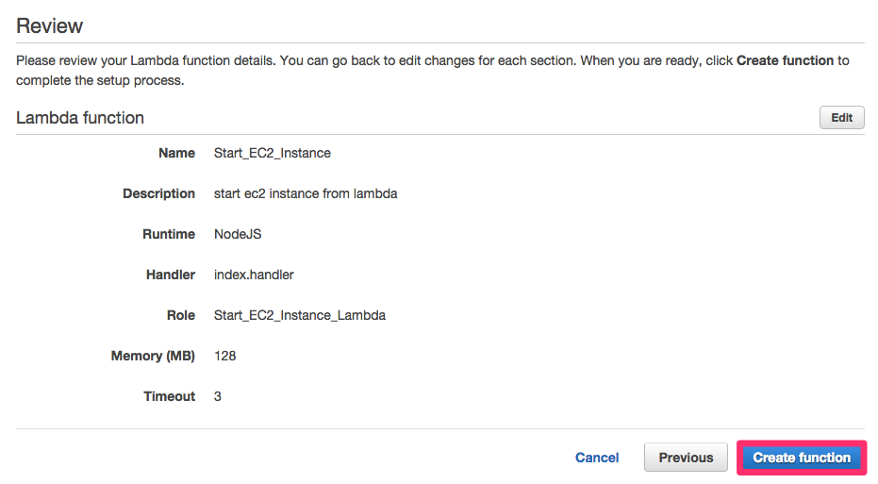The height and width of the screenshot is (484, 878).
Task: Click the Name field label
Action: (177, 153)
